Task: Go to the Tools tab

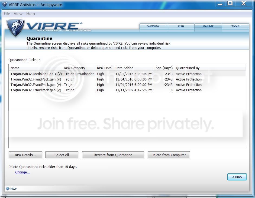Action: click(x=235, y=26)
